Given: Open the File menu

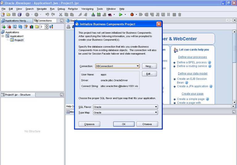Looking at the screenshot, I should [3, 9].
